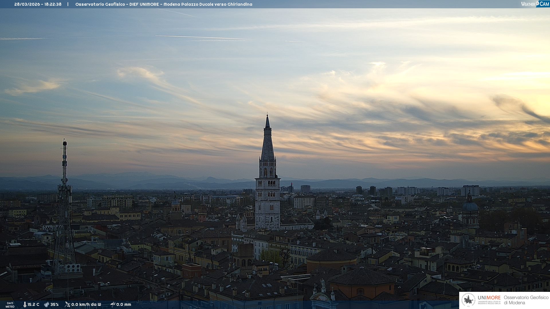Click the rain umbrella icon
Image resolution: width=550 pixels, height=309 pixels.
pos(113,304)
